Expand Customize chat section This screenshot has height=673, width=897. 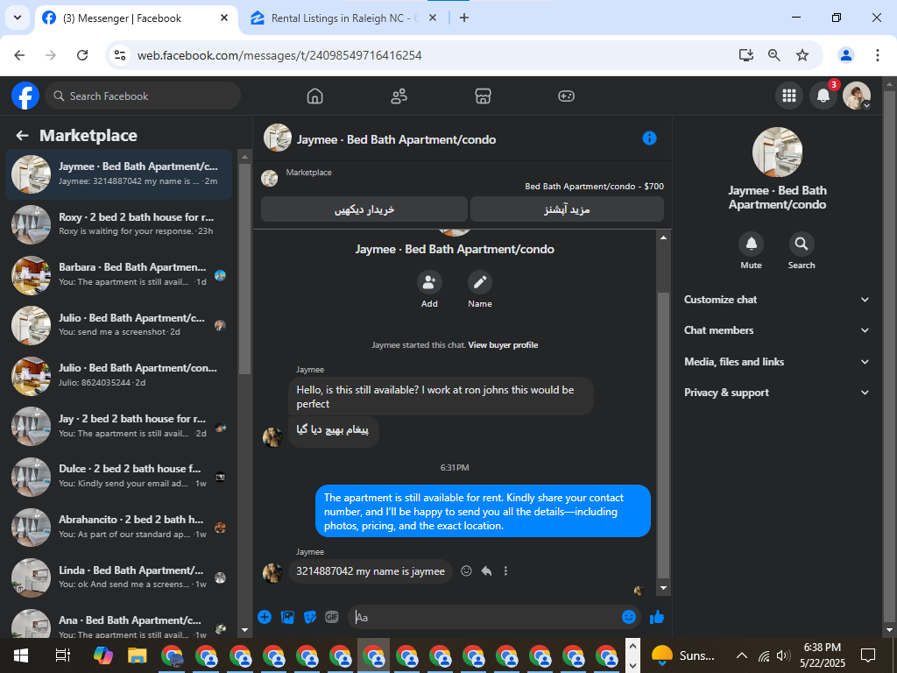[x=776, y=300]
